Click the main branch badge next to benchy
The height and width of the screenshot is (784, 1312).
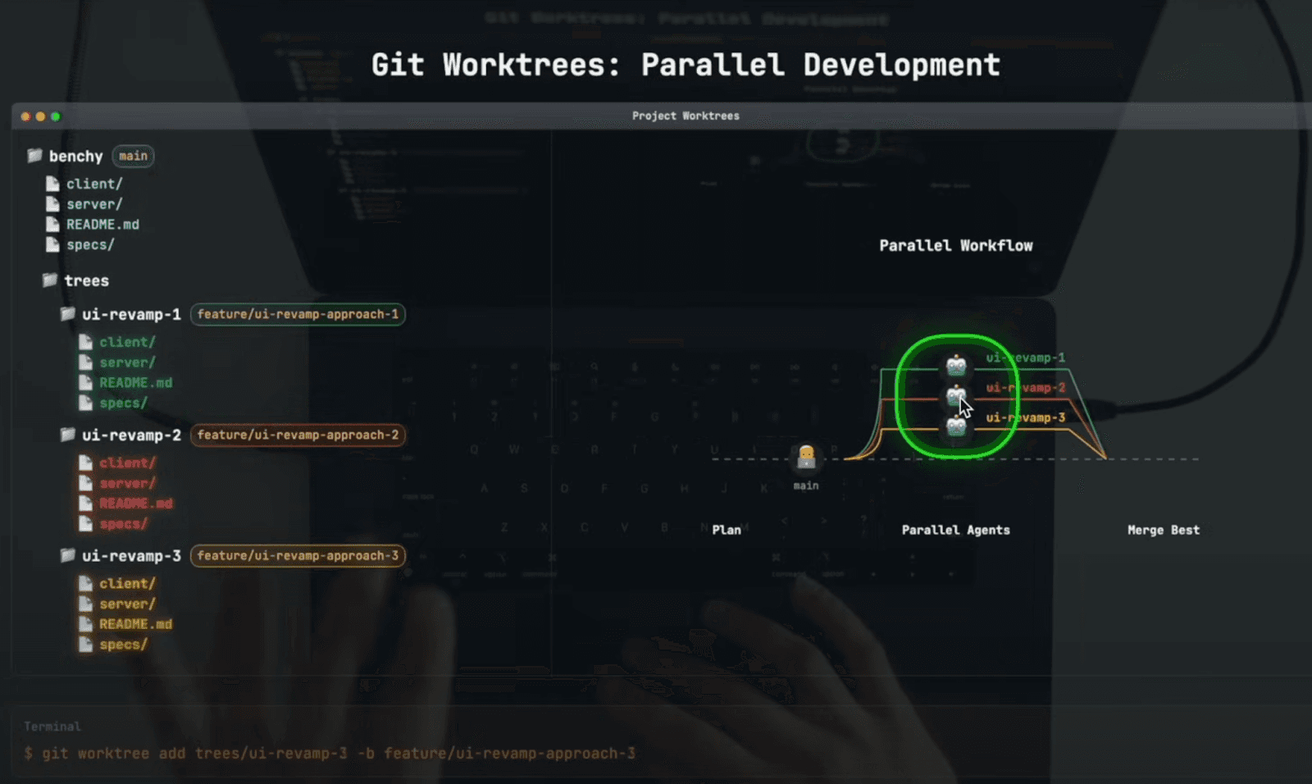[x=133, y=156]
